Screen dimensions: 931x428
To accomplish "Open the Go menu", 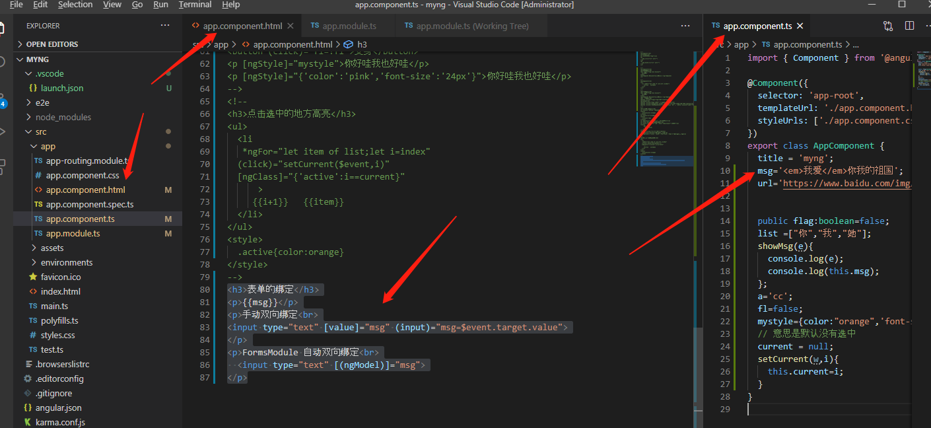I will (137, 5).
